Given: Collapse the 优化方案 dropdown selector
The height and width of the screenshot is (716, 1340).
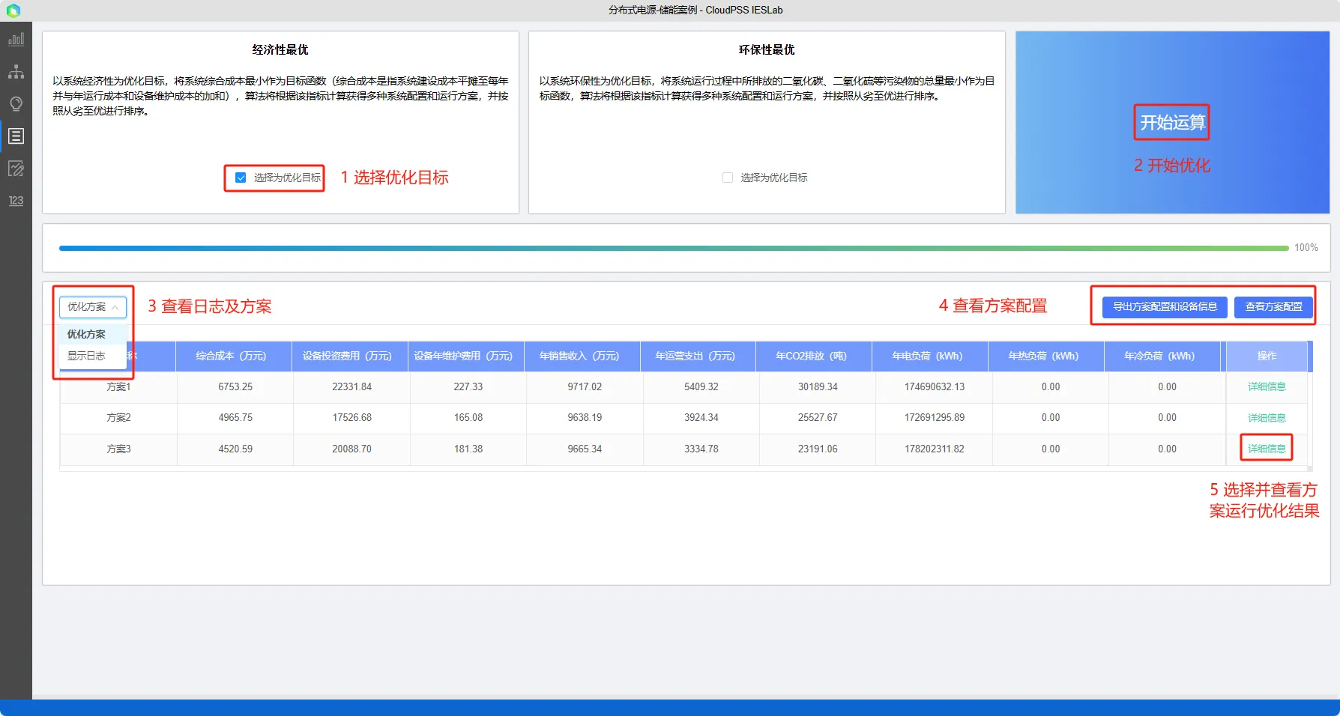Looking at the screenshot, I should [93, 307].
